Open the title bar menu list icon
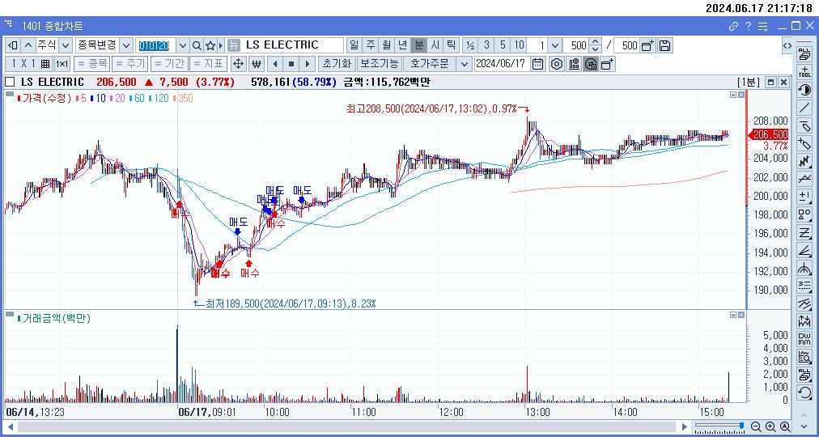Image resolution: width=819 pixels, height=437 pixels. point(762,26)
